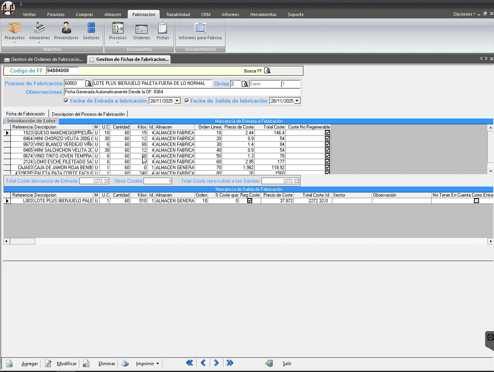494x372 pixels.
Task: Toggle Coste No Regenerable for VINO TINTO row
Action: pos(327,156)
